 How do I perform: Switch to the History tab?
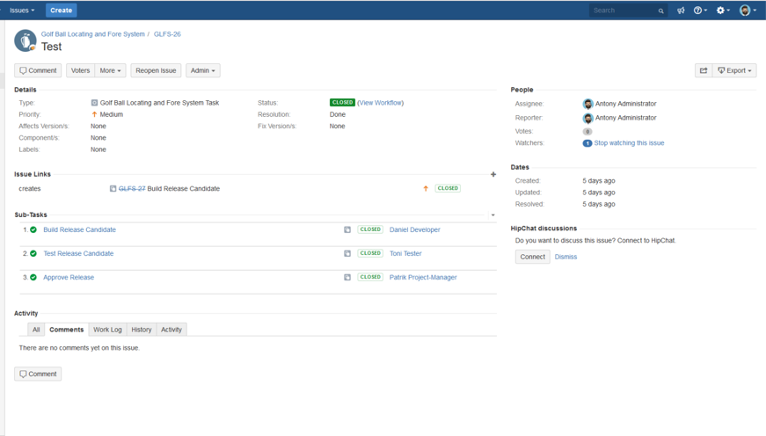point(142,330)
